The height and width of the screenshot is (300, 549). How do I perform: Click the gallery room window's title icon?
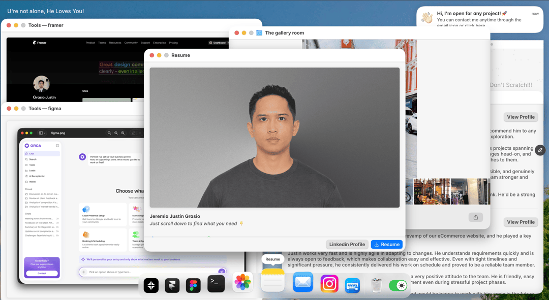(x=259, y=33)
